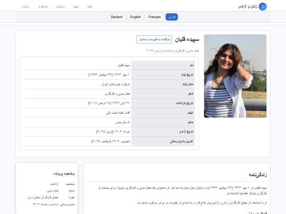Click the release date value خرداد ۱۴۰۴
The height and width of the screenshot is (214, 286).
coord(113,132)
